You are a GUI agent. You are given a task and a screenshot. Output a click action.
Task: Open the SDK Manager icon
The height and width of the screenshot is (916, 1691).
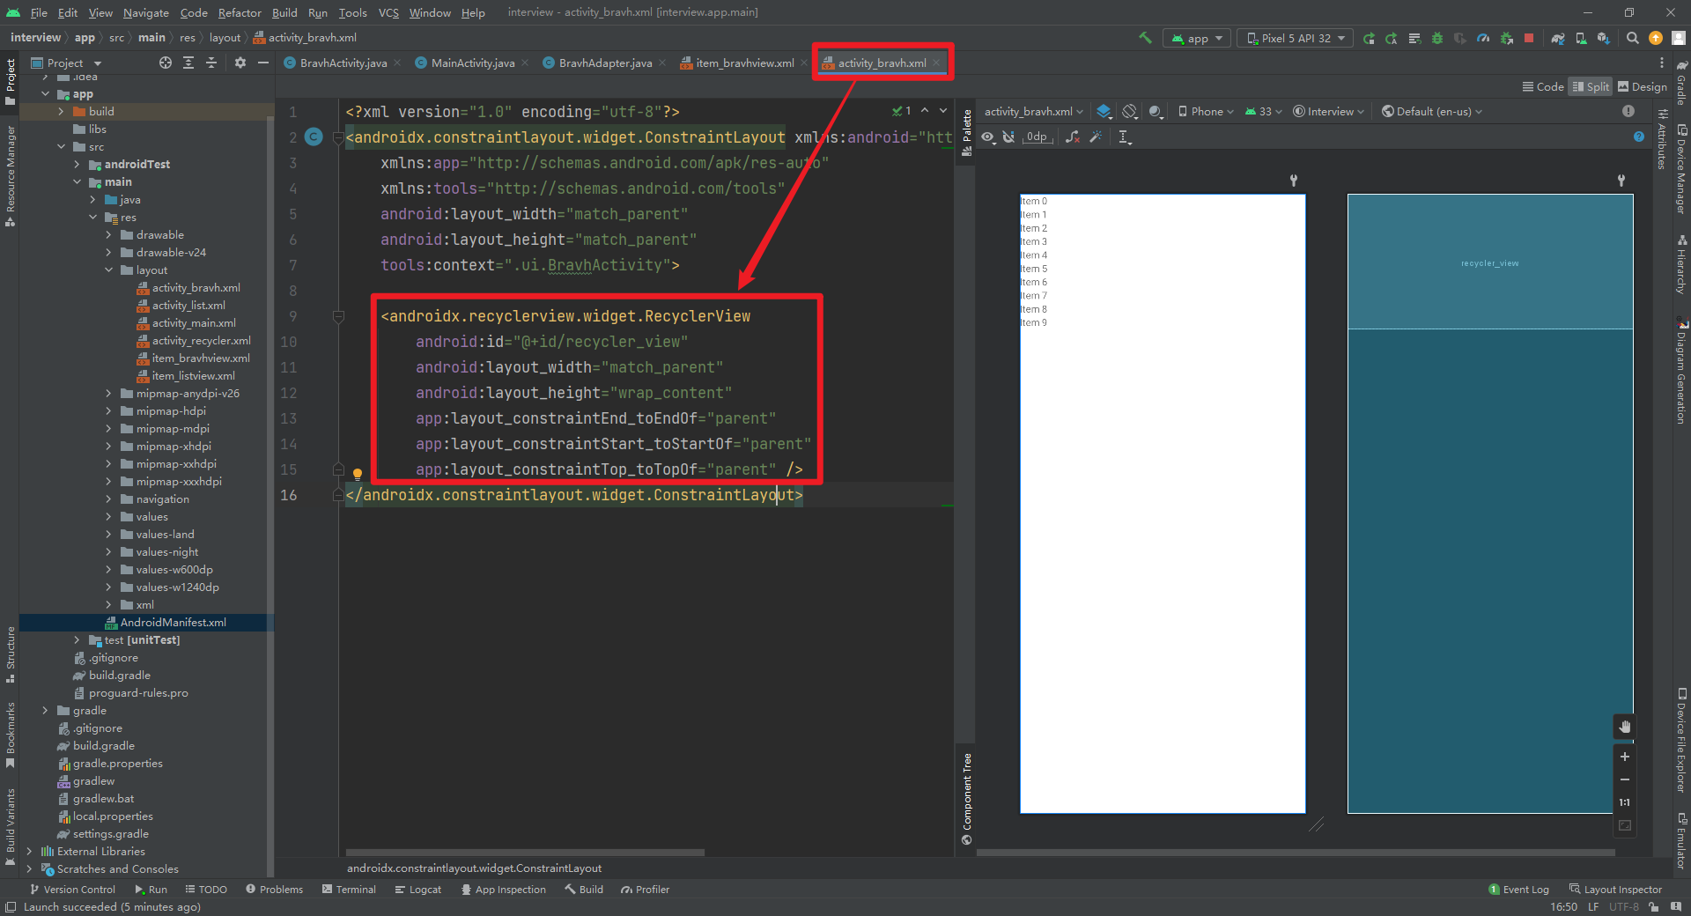[x=1604, y=38]
